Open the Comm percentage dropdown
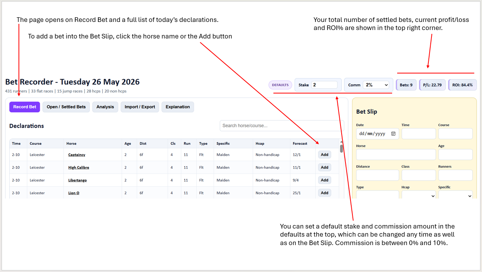 point(376,85)
